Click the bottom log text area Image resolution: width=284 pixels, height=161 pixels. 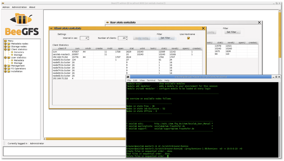pos(64,151)
